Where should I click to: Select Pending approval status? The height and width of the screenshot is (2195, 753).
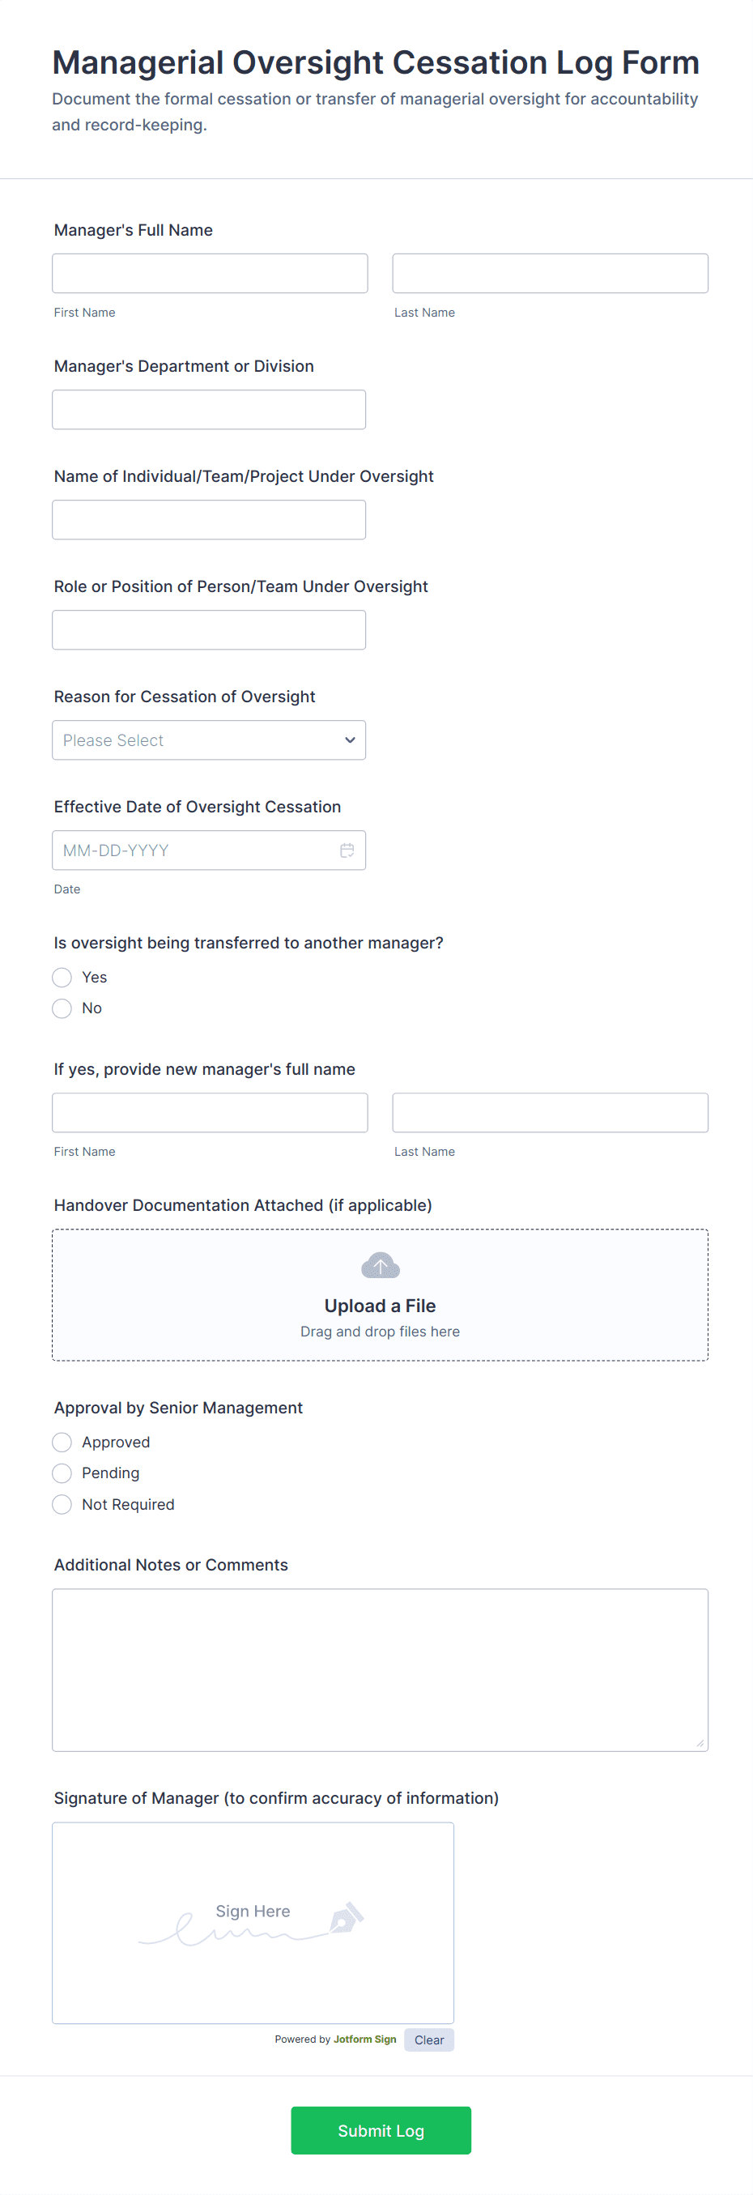[x=62, y=1473]
